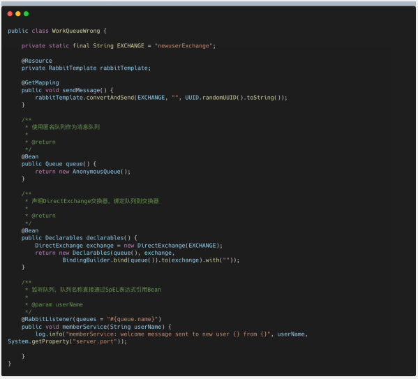Click the convertAndSend call
The image size is (418, 379).
click(x=111, y=98)
